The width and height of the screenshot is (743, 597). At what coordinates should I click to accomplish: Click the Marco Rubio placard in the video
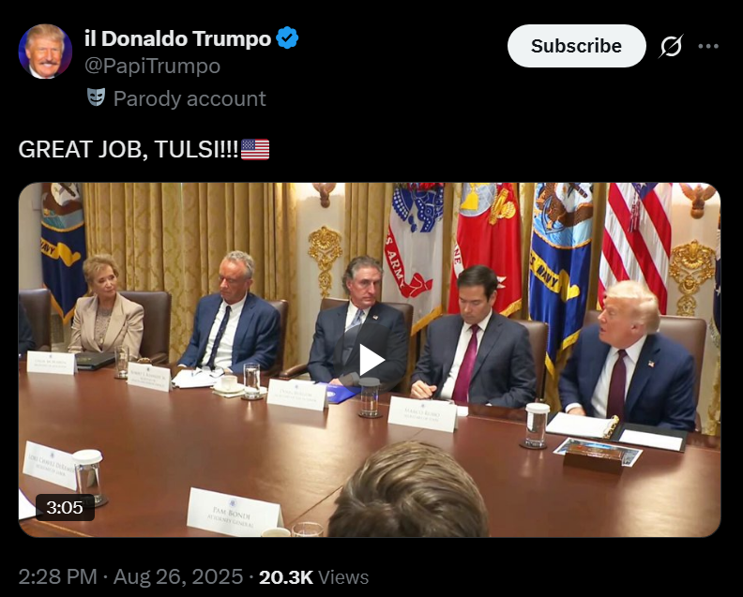(423, 414)
